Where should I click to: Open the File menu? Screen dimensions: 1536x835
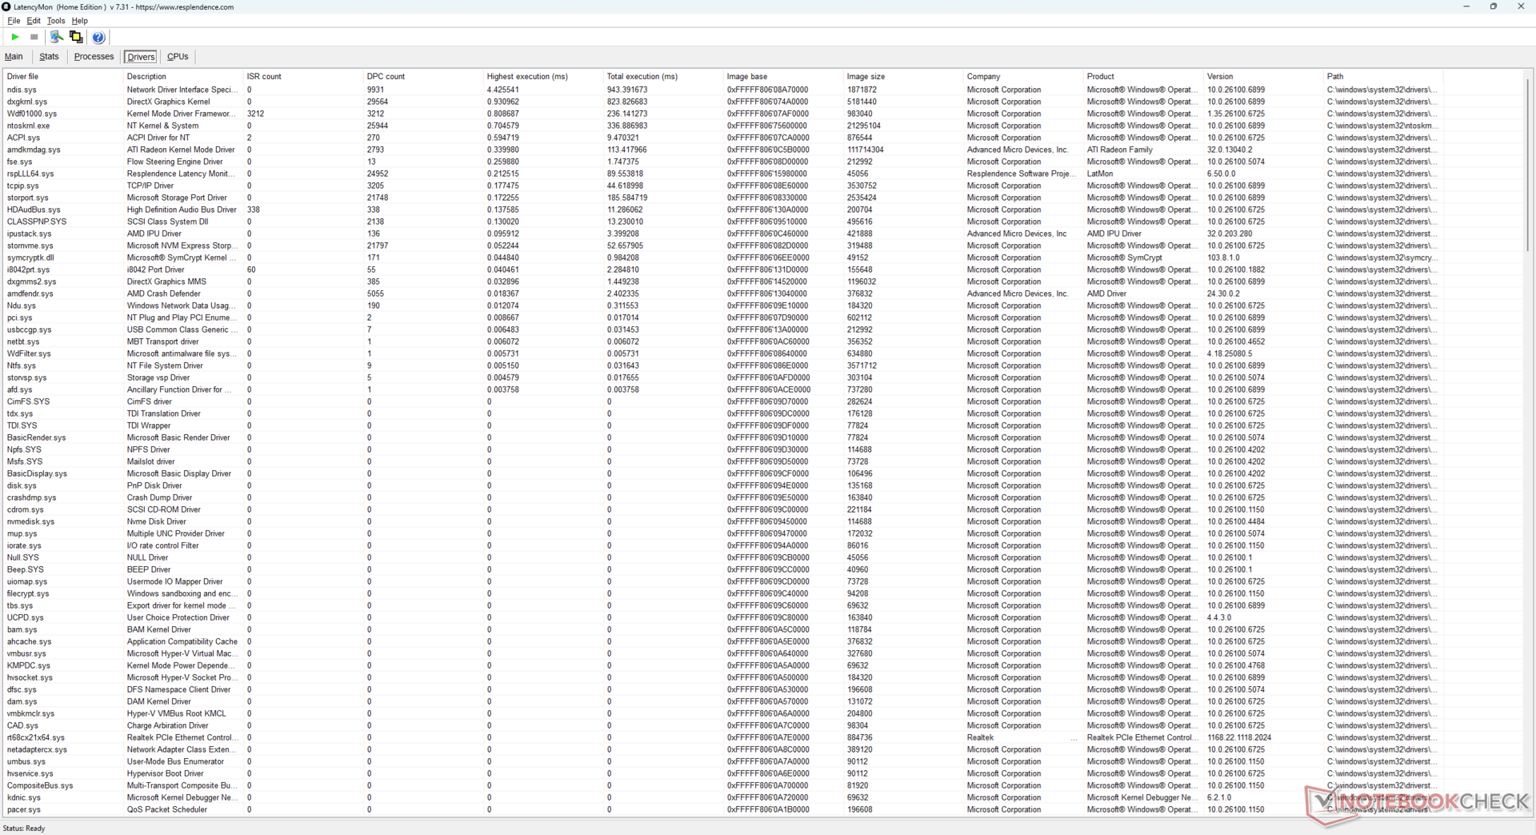click(14, 21)
